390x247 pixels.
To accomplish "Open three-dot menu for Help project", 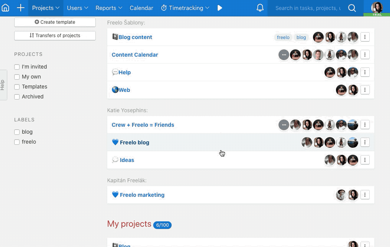I will [x=365, y=72].
